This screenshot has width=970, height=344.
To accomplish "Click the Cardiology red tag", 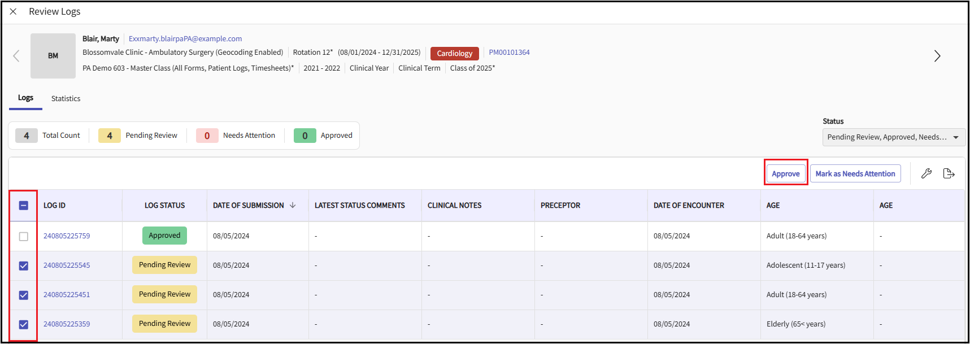I will [x=454, y=54].
